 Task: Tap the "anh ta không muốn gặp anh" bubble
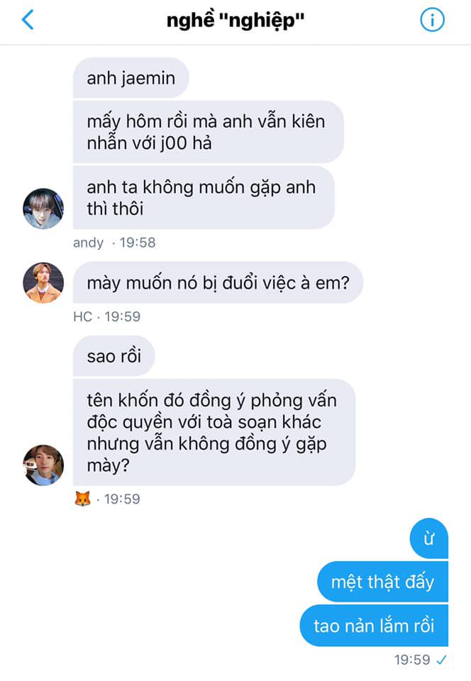(x=204, y=198)
